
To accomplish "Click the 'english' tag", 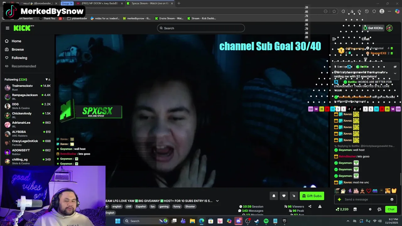I will pyautogui.click(x=117, y=207).
